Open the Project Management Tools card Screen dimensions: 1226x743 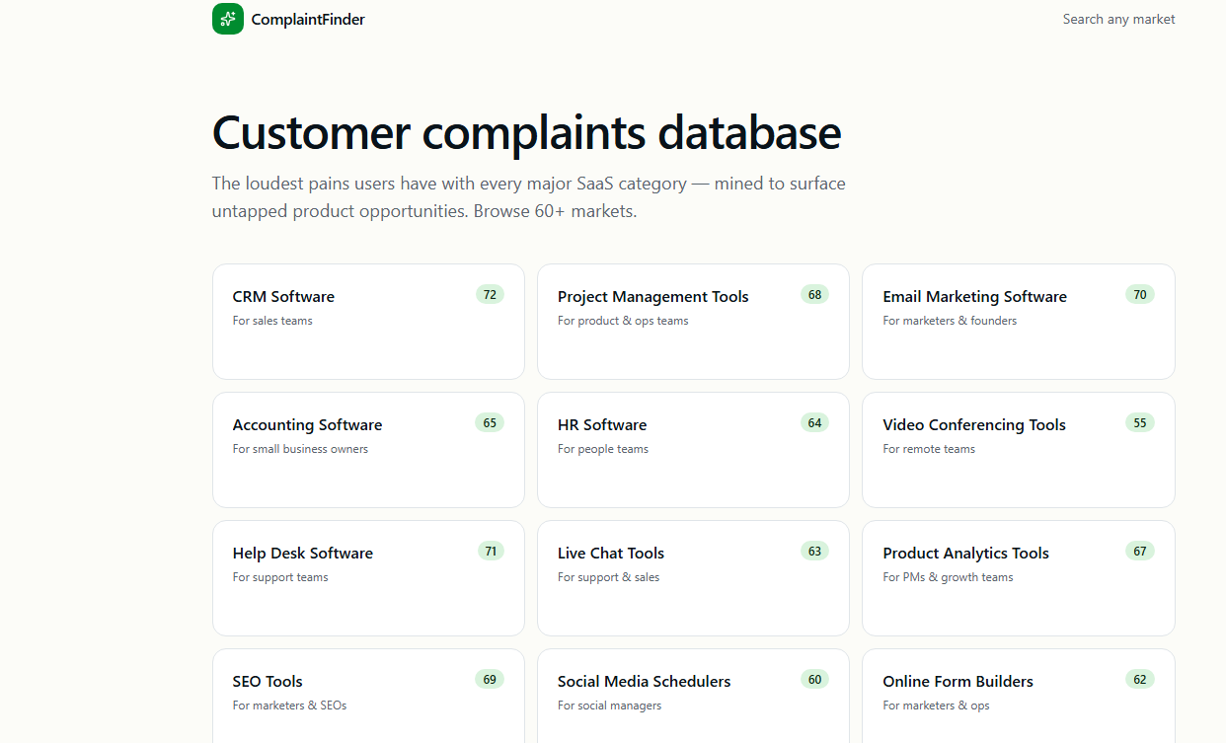pyautogui.click(x=693, y=322)
